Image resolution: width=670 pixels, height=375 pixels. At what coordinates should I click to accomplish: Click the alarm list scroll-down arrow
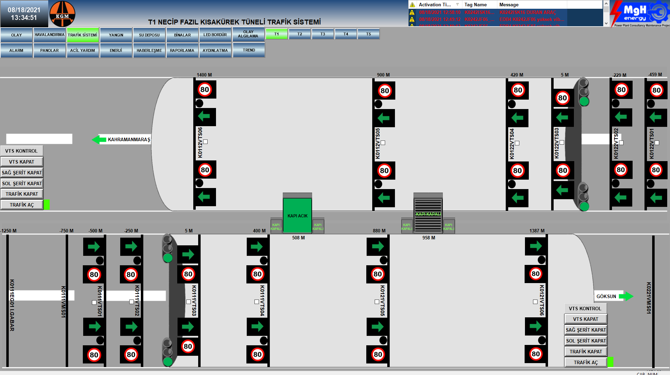[x=606, y=23]
